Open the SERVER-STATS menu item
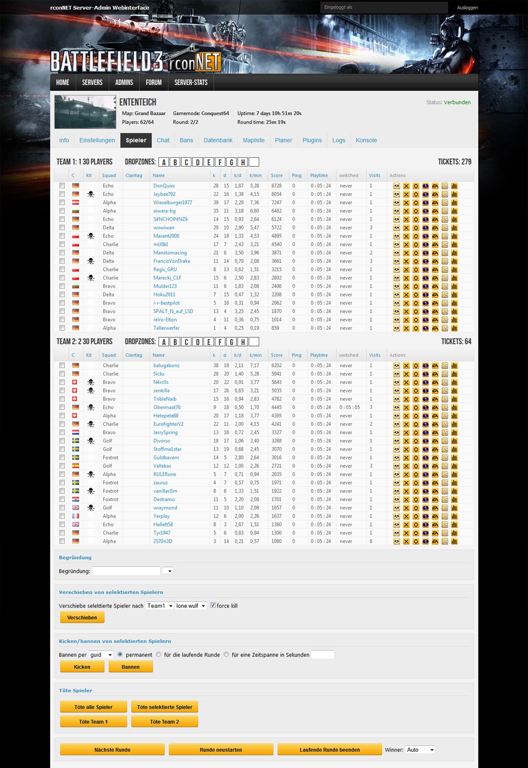This screenshot has height=768, width=528. tap(191, 82)
